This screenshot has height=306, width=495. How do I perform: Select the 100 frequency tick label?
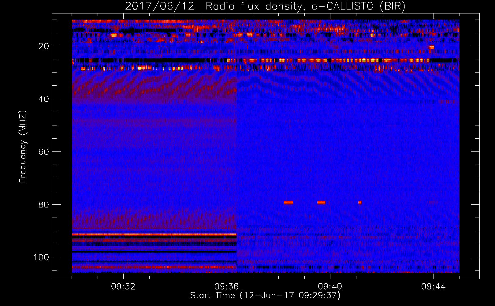pyautogui.click(x=41, y=257)
